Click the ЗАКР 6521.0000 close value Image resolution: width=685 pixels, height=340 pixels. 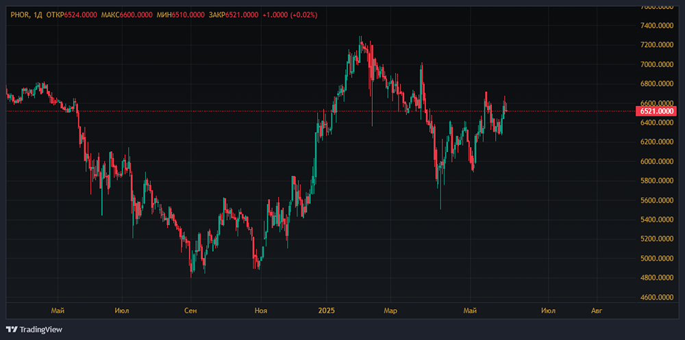coord(233,15)
